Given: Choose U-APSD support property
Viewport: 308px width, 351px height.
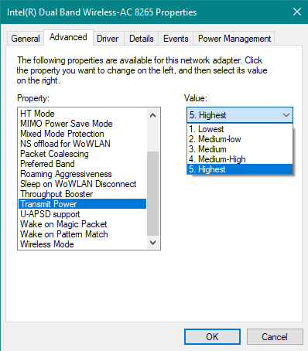Looking at the screenshot, I should click(82, 214).
